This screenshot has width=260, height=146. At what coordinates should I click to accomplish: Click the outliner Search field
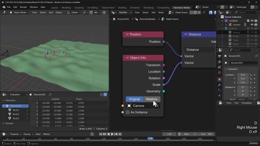[245, 13]
